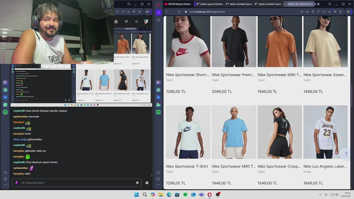The height and width of the screenshot is (199, 354).
Task: Open Messenger in right Opera sidebar
Action: click(158, 97)
